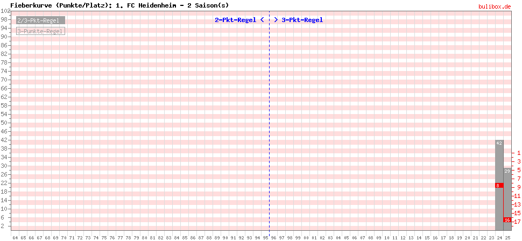The height and width of the screenshot is (241, 522).
Task: Click the red rank marker 8
Action: (x=499, y=186)
